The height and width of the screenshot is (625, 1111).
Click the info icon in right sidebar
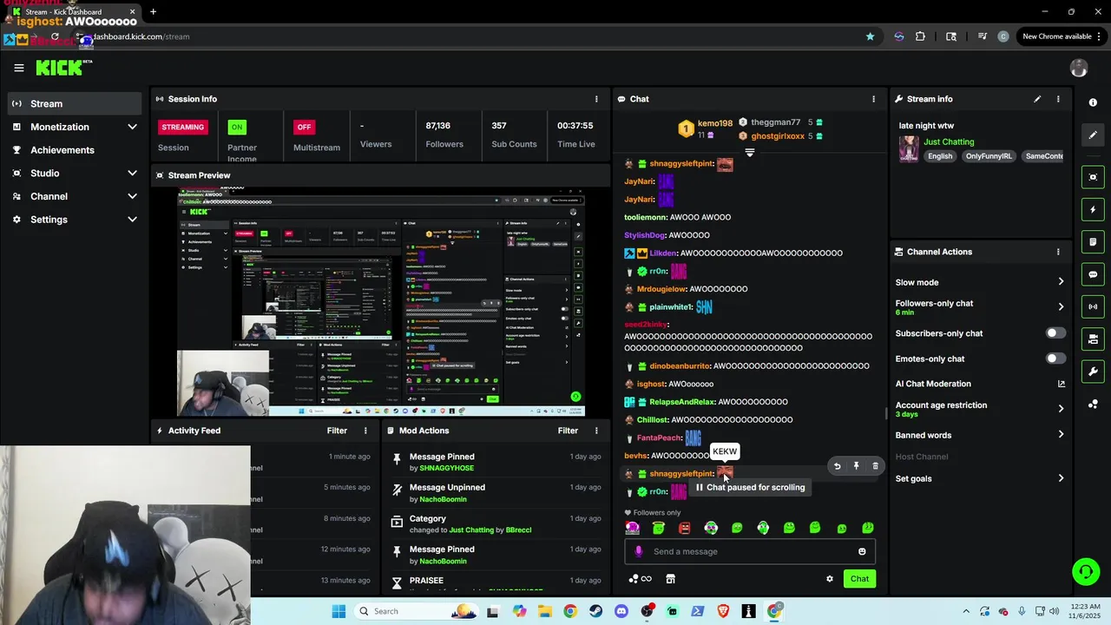[1093, 102]
